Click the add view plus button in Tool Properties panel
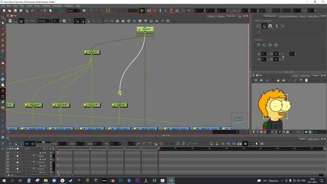The height and width of the screenshot is (184, 327). pyautogui.click(x=322, y=16)
